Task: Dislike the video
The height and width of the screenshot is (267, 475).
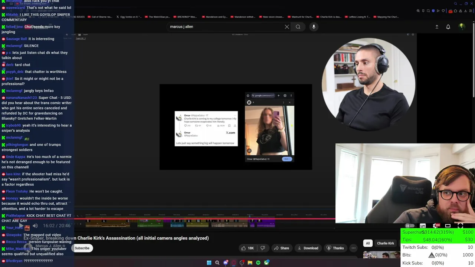Action: pos(263,248)
